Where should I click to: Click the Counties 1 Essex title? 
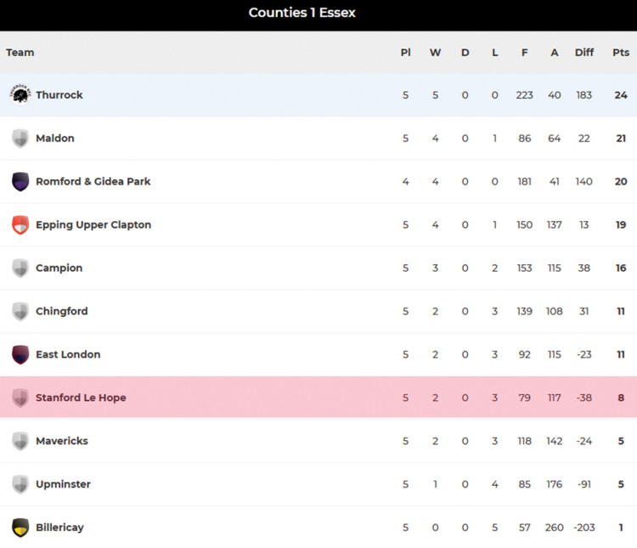pos(302,13)
